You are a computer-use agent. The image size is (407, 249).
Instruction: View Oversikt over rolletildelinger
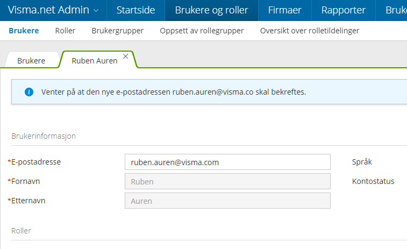click(309, 31)
